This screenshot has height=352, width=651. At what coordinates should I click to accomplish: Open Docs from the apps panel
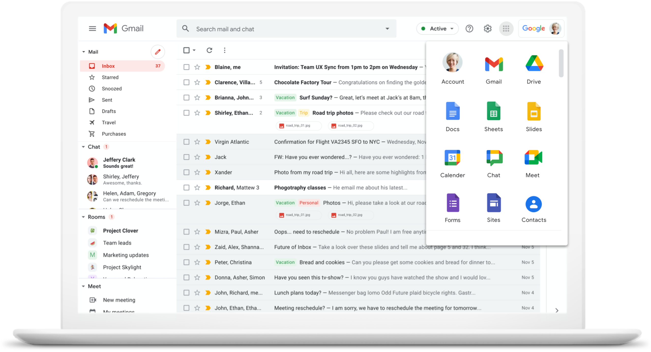tap(453, 117)
